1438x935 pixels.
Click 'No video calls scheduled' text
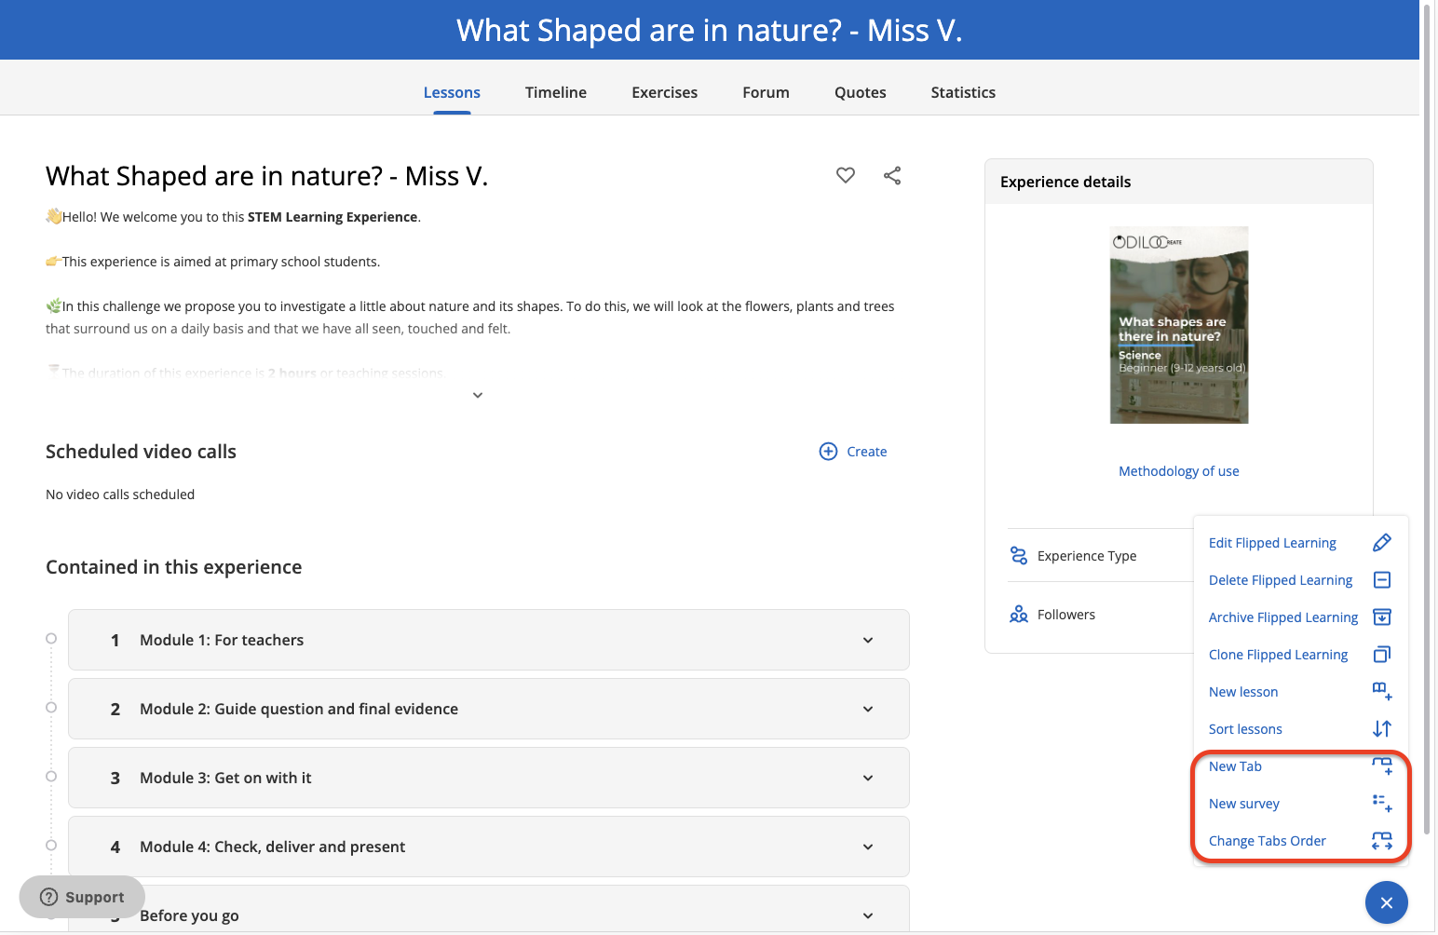[x=120, y=495]
